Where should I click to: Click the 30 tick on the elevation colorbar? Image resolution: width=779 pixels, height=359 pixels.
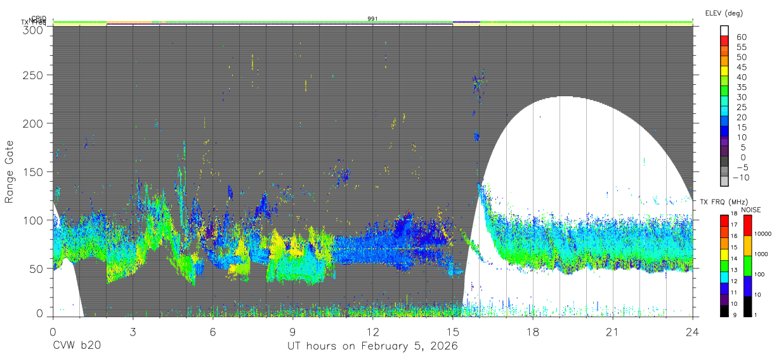point(741,97)
